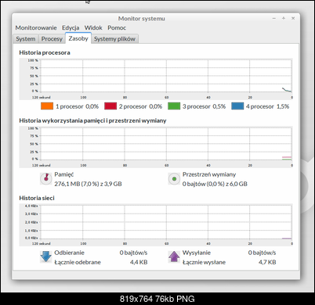The image size is (315, 305).
Task: Click the Pamięć pie chart color icon
Action: click(46, 179)
